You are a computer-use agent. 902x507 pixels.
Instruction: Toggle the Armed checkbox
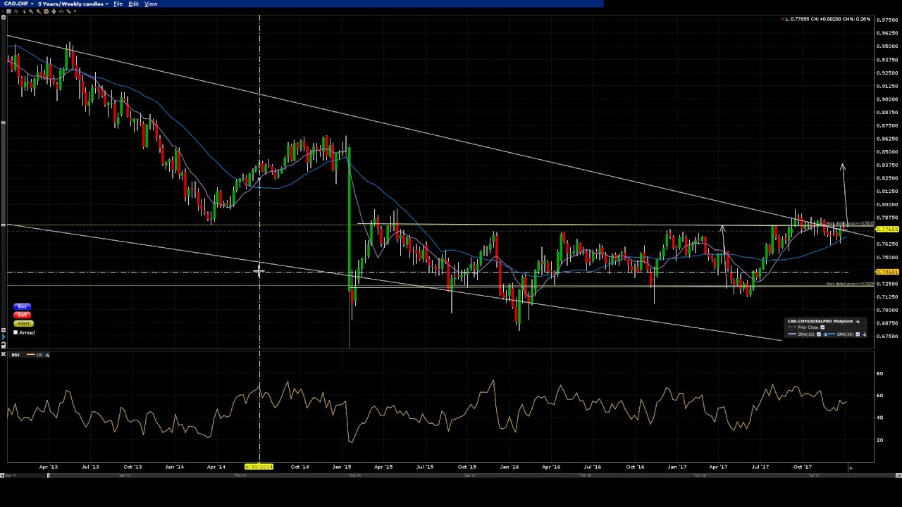(x=16, y=332)
